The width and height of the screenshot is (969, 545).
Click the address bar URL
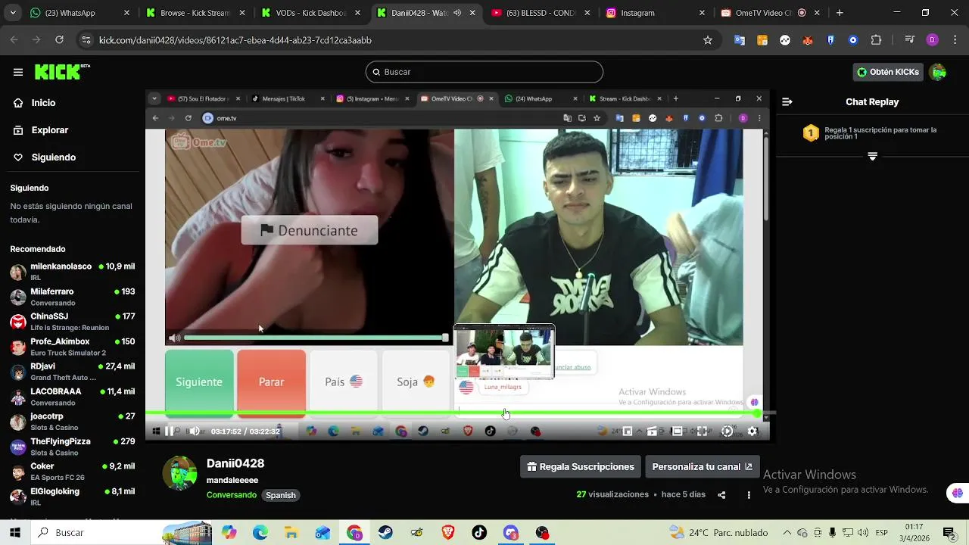(235, 40)
